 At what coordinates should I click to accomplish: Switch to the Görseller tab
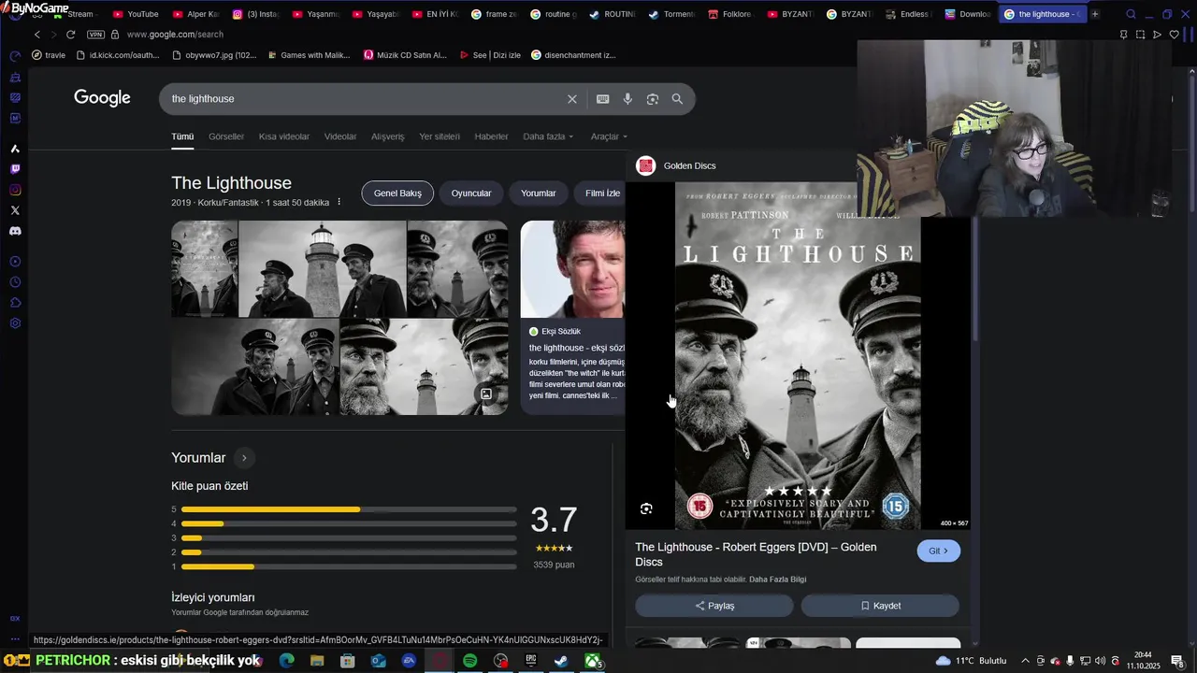click(226, 136)
